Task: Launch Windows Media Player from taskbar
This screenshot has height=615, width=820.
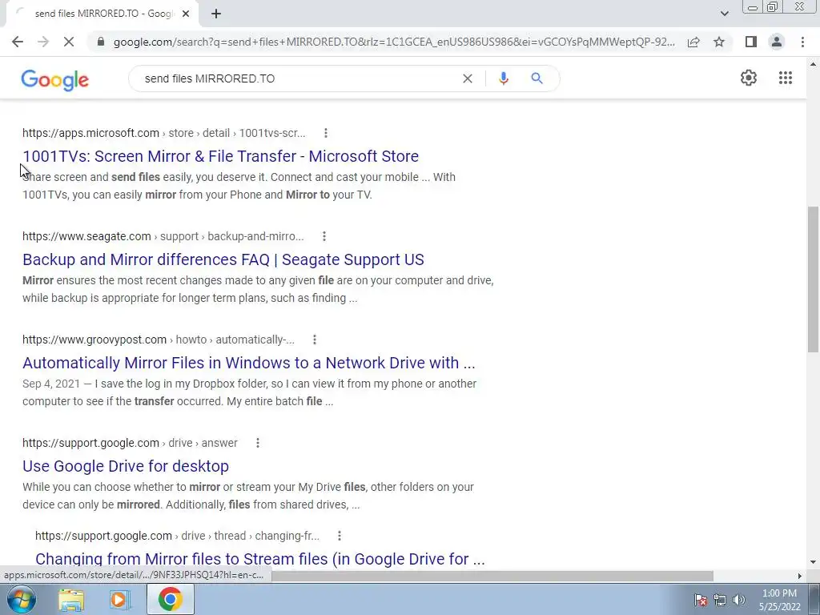Action: (x=120, y=600)
